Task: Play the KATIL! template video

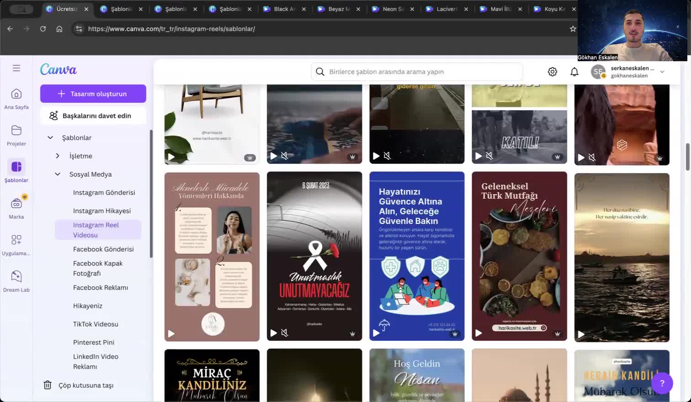Action: [478, 156]
